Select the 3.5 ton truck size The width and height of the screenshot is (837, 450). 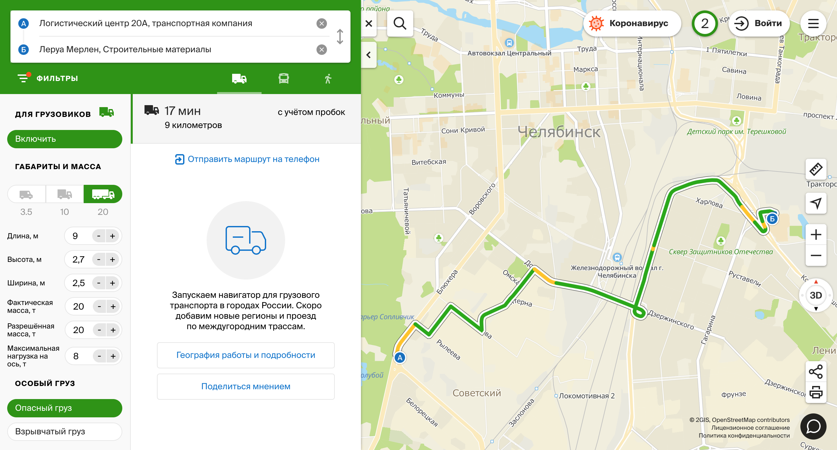(26, 194)
